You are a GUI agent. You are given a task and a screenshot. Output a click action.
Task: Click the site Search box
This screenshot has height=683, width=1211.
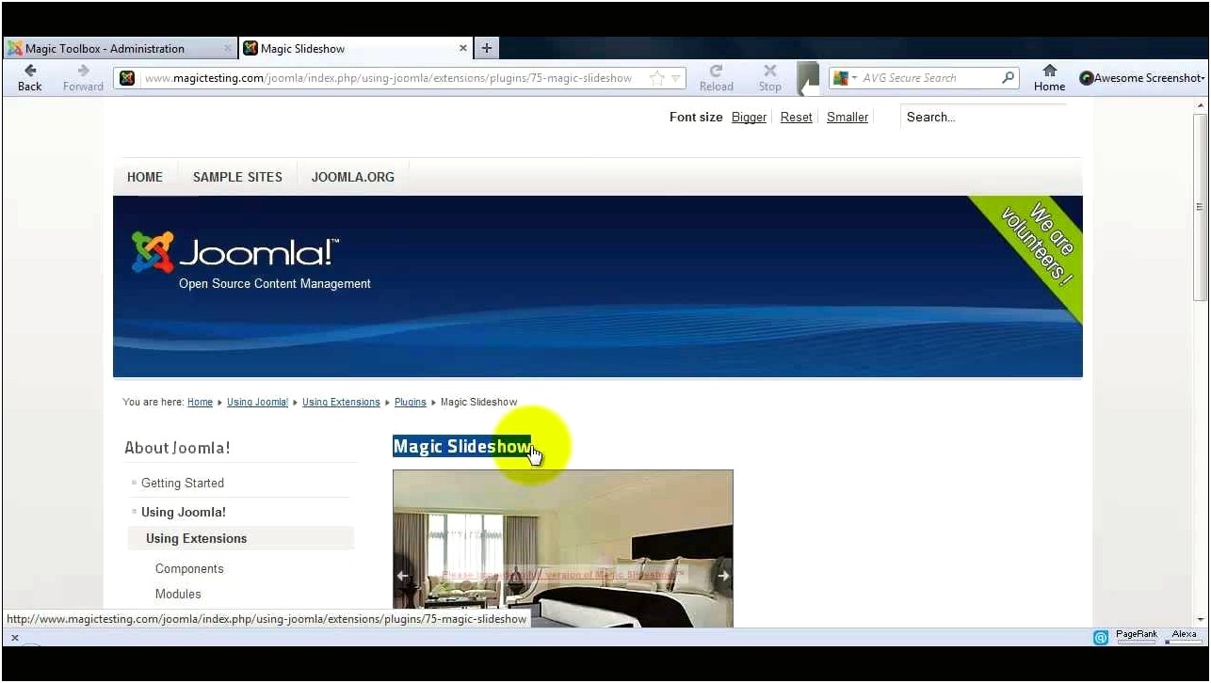(x=983, y=117)
